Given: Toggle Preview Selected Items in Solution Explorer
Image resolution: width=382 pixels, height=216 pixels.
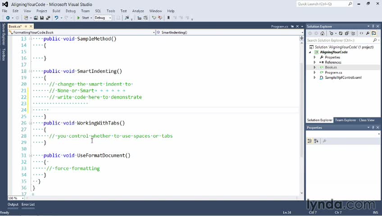Looking at the screenshot, I should pyautogui.click(x=374, y=33).
